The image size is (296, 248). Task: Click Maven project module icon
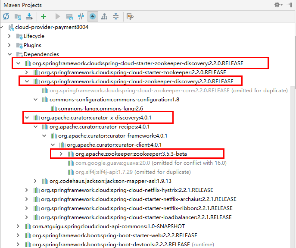pyautogui.click(x=11, y=27)
